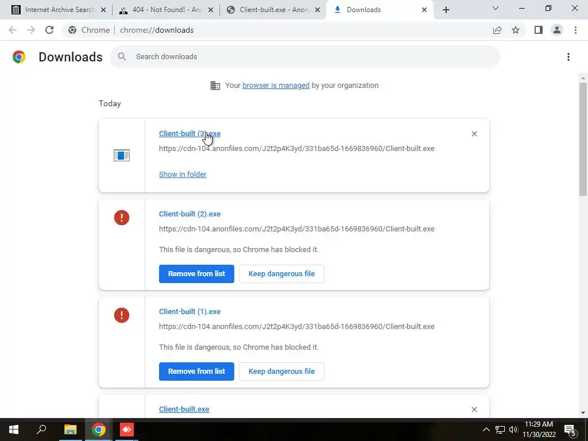
Task: Click the share page icon in address bar
Action: tap(497, 30)
